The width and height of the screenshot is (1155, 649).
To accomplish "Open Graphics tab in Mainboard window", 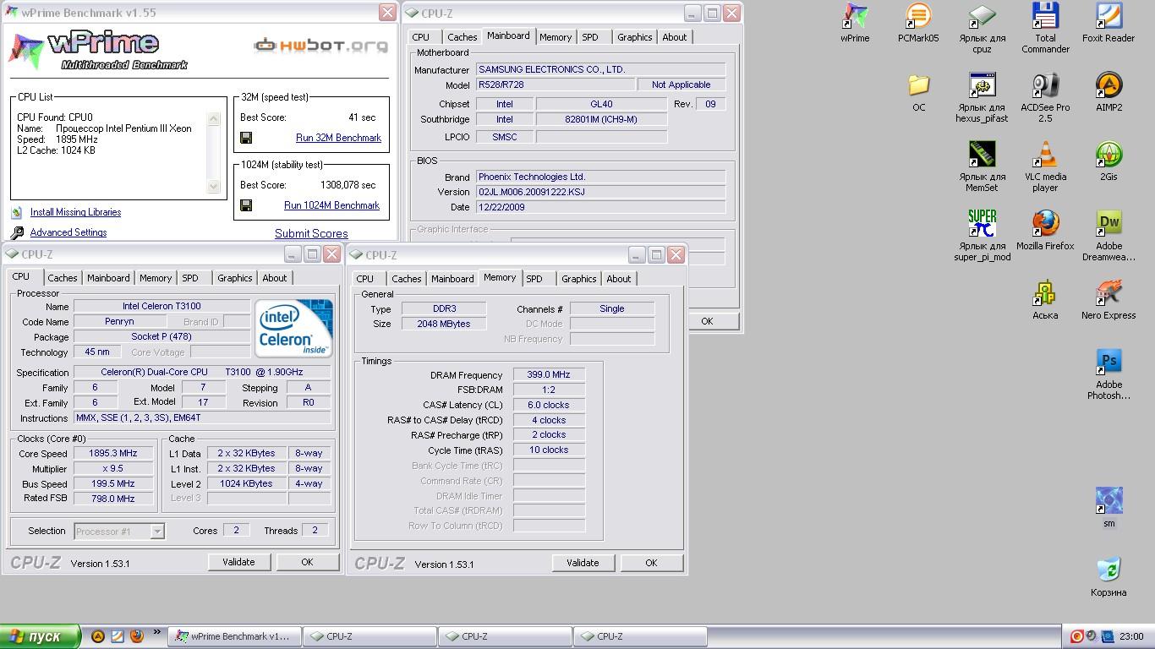I will 634,37.
